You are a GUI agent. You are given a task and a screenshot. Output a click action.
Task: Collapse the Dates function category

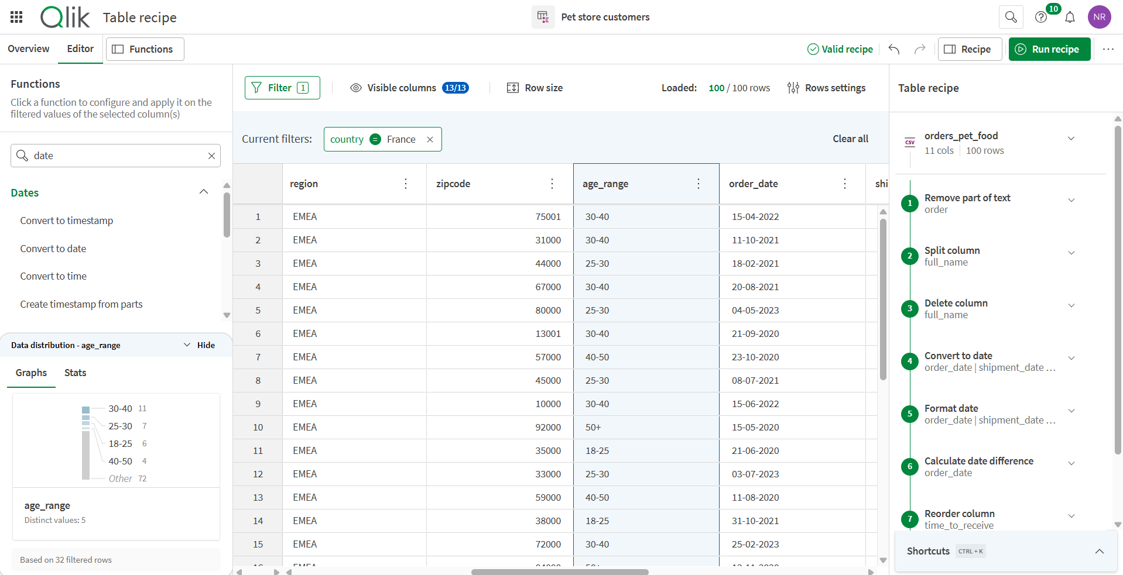[x=203, y=192]
